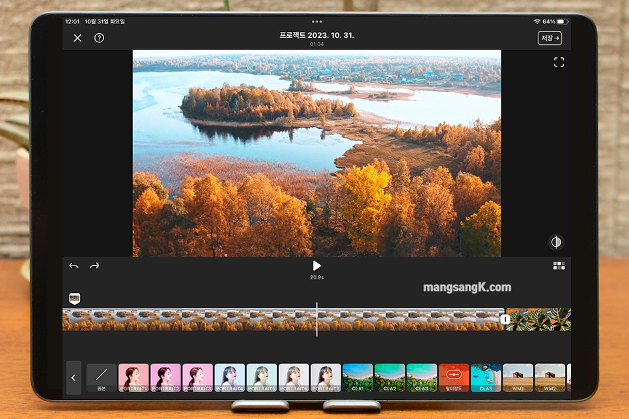Tap the battery indicator in status bar

point(563,21)
